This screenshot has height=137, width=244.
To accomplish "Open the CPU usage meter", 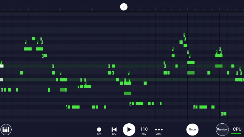I will point(237,131).
